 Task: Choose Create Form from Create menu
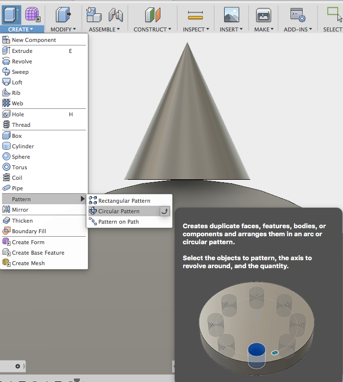pos(44,242)
